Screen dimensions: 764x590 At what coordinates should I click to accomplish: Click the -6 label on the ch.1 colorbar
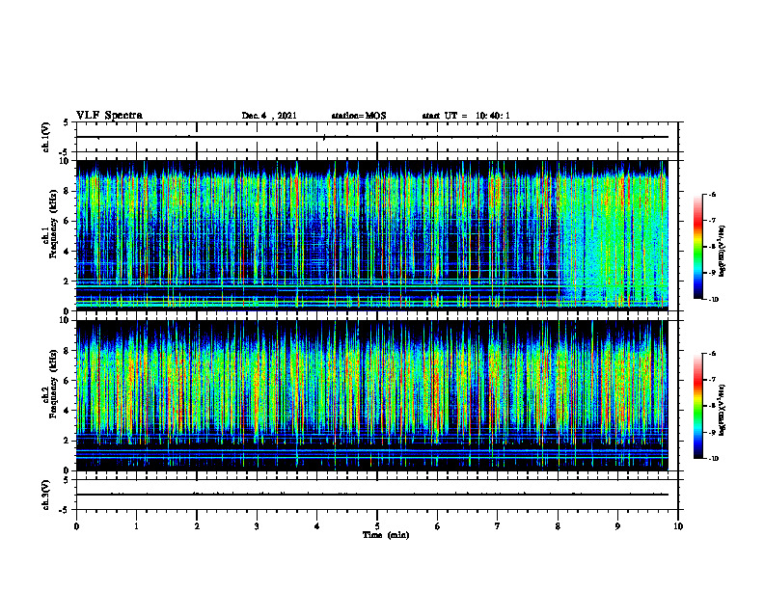click(712, 194)
